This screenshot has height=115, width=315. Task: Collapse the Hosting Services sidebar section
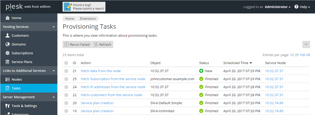pyautogui.click(x=53, y=27)
